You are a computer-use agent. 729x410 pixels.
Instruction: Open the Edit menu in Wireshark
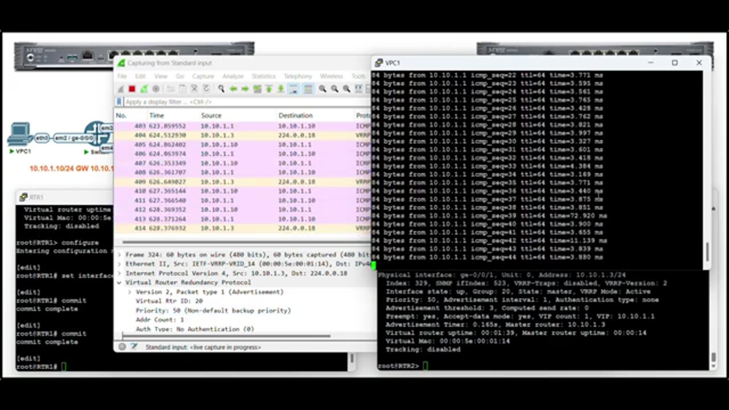pos(140,76)
